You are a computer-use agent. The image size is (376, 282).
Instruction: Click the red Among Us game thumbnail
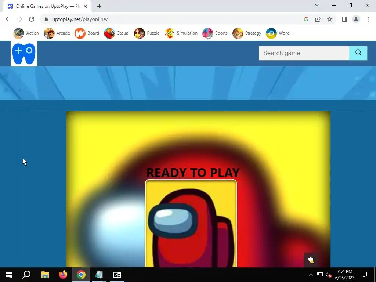click(x=191, y=223)
